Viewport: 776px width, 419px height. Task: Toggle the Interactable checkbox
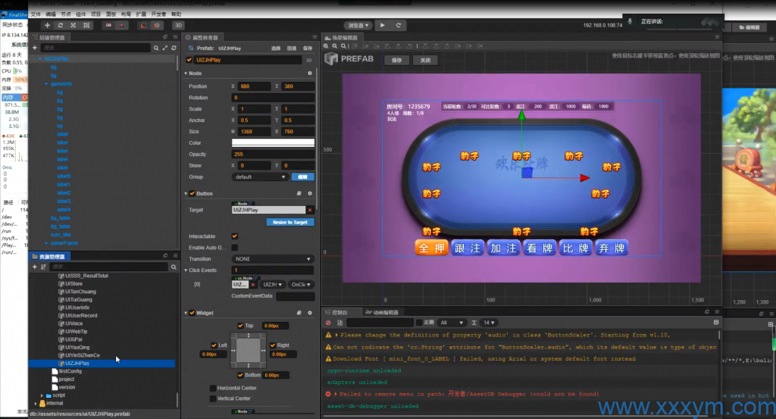tap(234, 236)
